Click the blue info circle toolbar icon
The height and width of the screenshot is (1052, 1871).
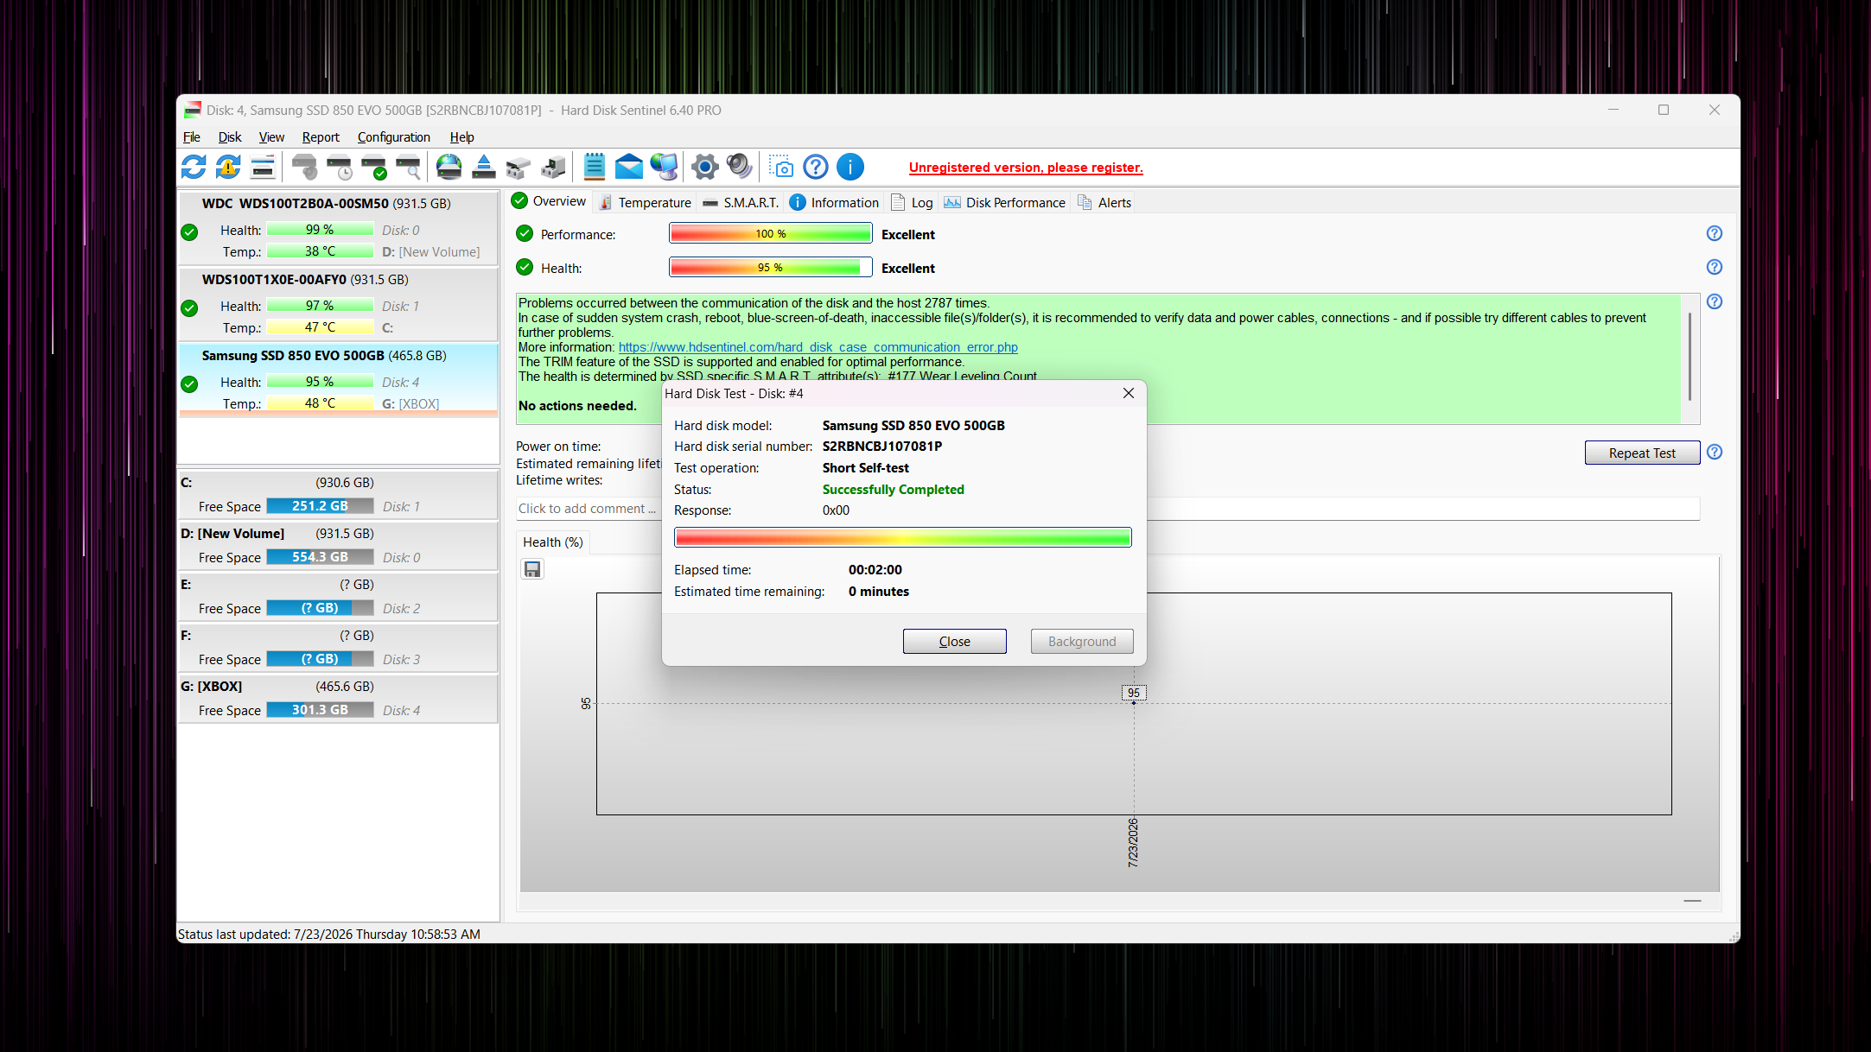(850, 167)
